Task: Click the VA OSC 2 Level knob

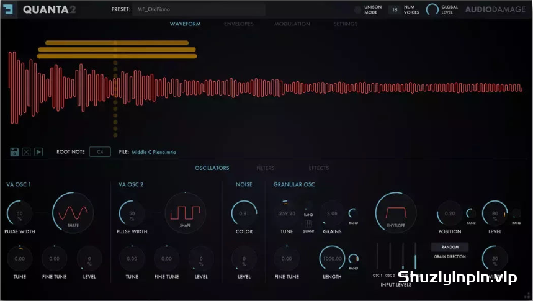Action: (201, 258)
